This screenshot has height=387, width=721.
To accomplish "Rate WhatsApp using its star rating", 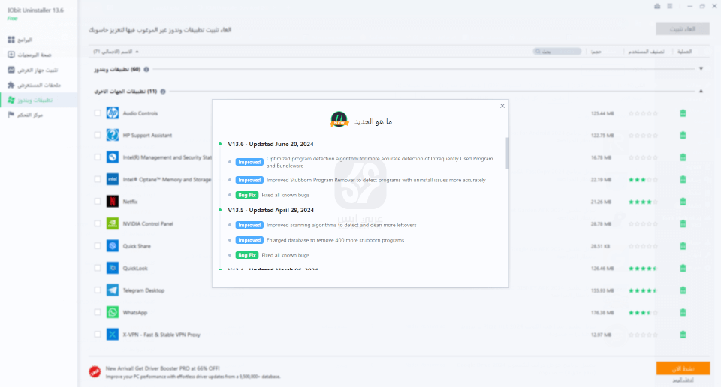I will click(x=643, y=312).
